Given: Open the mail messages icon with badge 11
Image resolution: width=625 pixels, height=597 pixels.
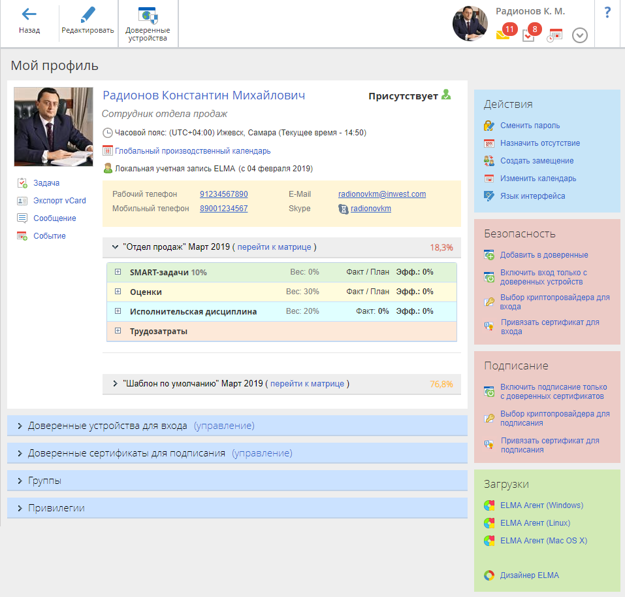Looking at the screenshot, I should pyautogui.click(x=503, y=35).
